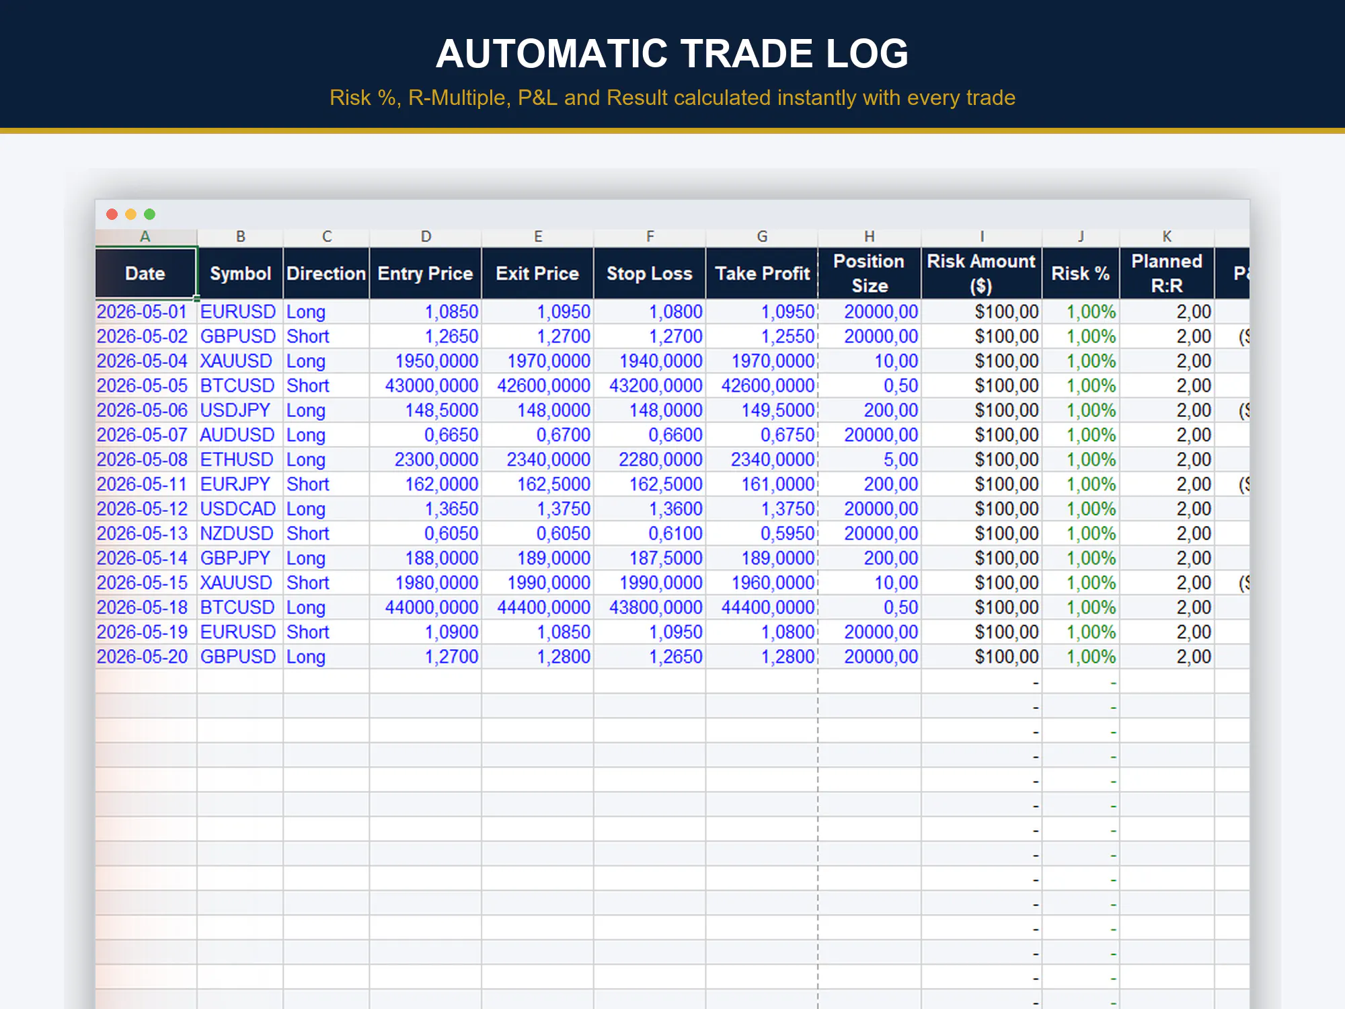Click take profit 161,0000
Viewport: 1345px width, 1009px height.
tap(762, 484)
